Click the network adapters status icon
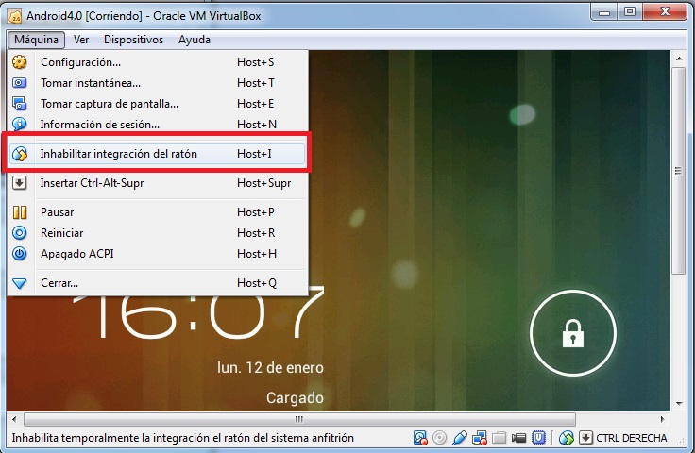Viewport: 695px width, 453px height. 479,438
